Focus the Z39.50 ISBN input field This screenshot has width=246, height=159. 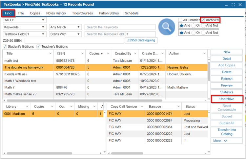pyautogui.click(x=74, y=40)
